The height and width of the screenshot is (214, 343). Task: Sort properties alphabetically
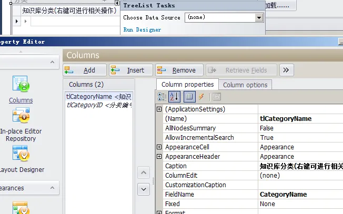coord(175,97)
